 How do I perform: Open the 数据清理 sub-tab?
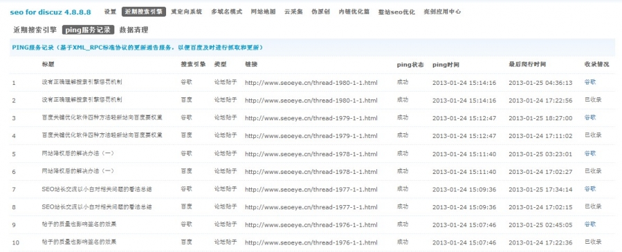click(x=134, y=30)
